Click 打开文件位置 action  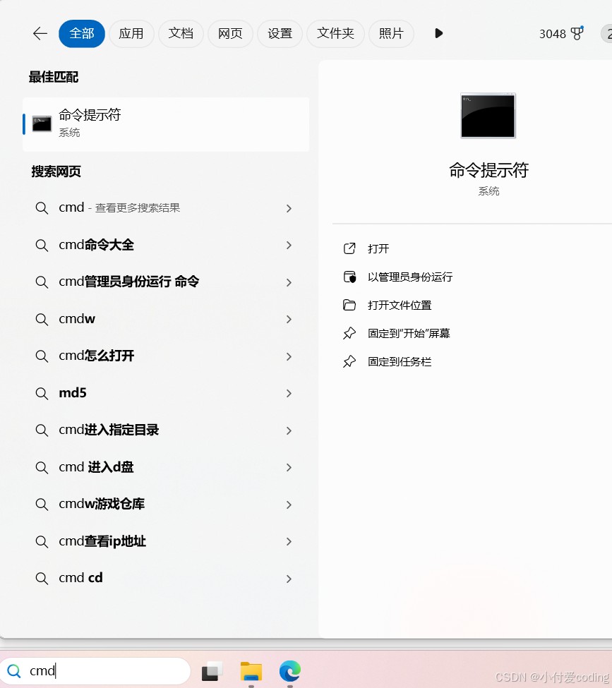400,305
